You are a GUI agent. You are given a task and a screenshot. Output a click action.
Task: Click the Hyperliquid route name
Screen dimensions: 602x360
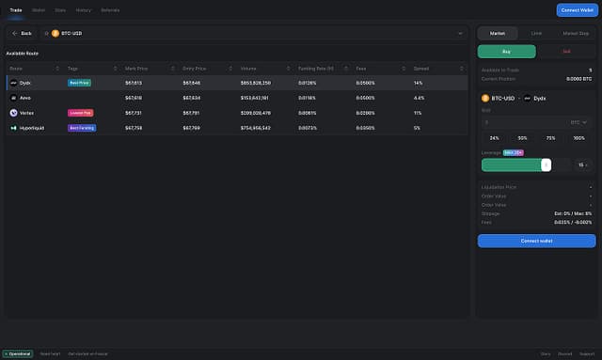coord(32,128)
